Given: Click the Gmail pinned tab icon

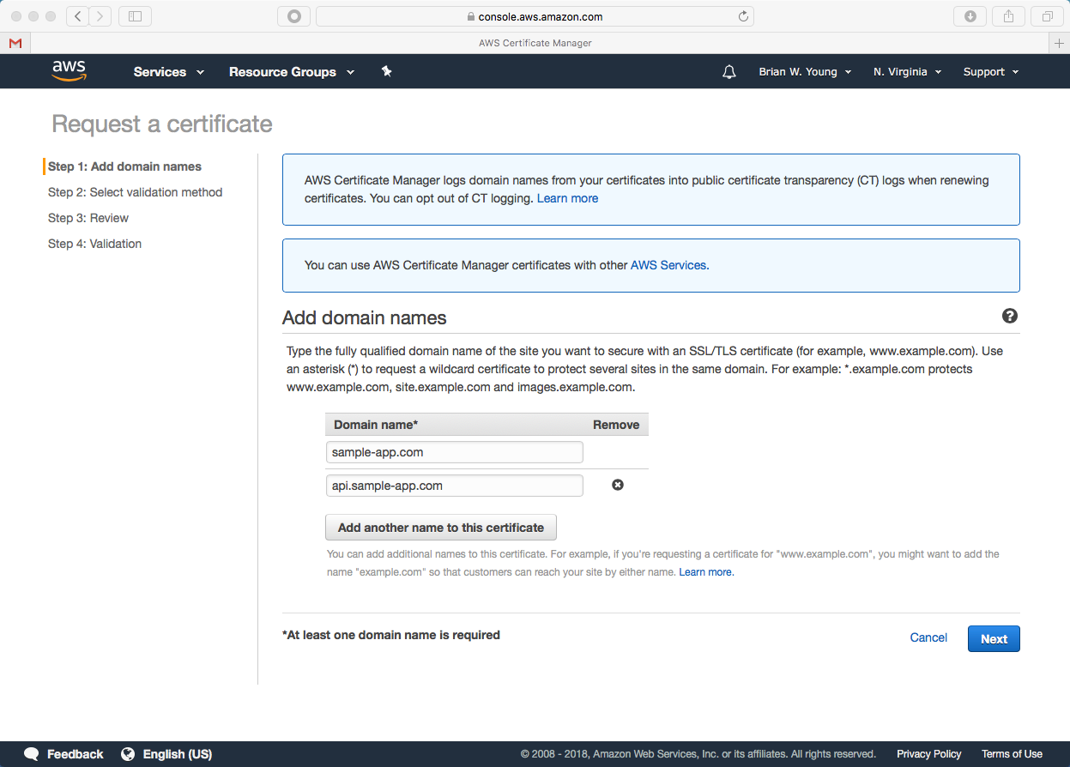Looking at the screenshot, I should click(15, 43).
